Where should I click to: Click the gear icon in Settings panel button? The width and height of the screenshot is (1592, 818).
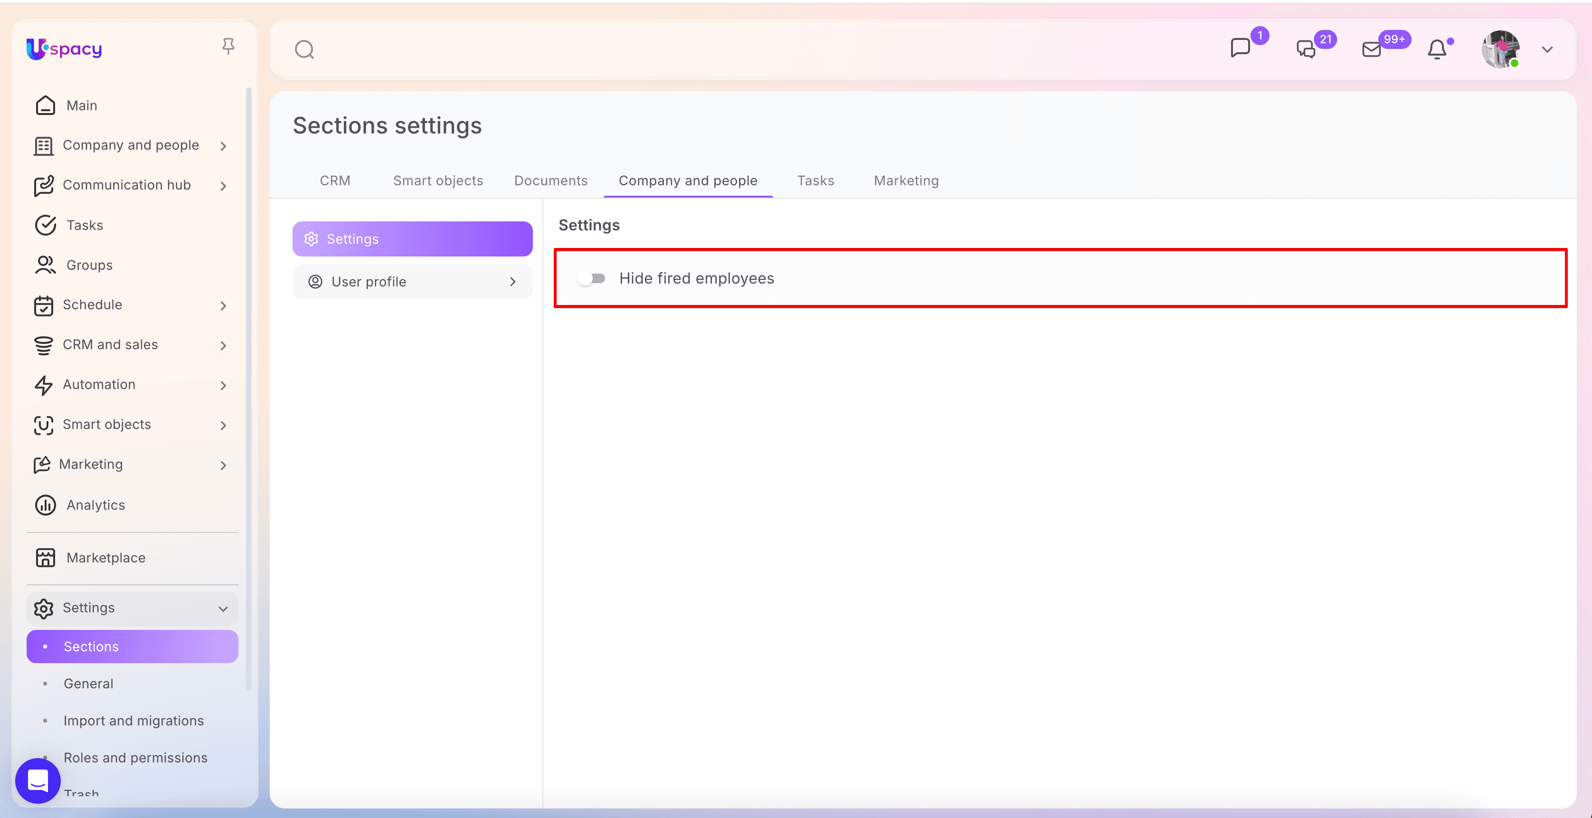pyautogui.click(x=311, y=238)
